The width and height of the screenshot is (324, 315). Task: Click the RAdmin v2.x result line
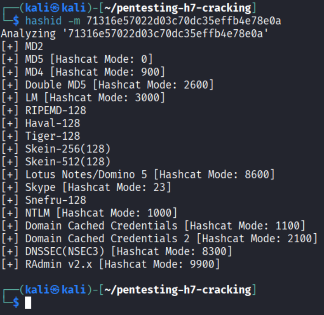[111, 264]
